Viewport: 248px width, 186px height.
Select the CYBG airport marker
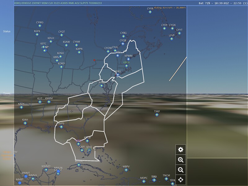tap(123, 36)
